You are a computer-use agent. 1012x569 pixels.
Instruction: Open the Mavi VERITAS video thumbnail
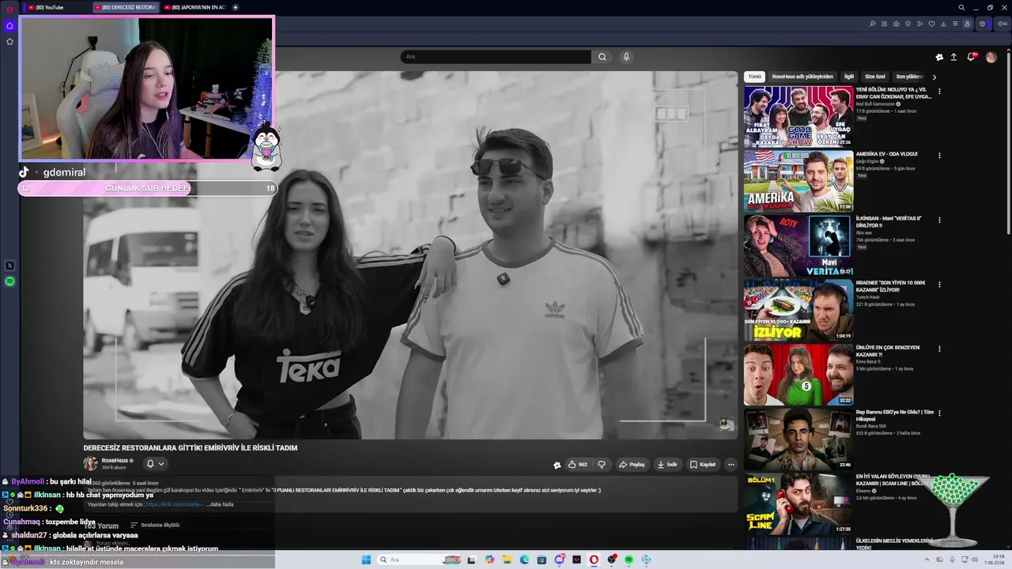(x=798, y=245)
